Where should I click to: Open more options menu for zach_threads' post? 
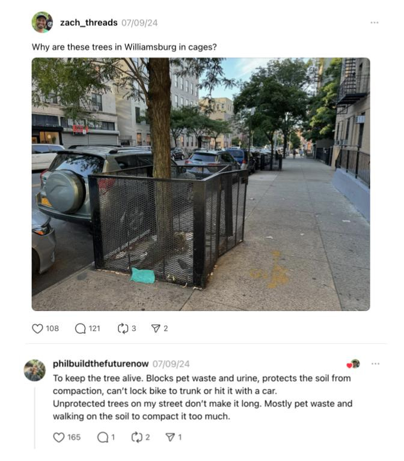[375, 23]
